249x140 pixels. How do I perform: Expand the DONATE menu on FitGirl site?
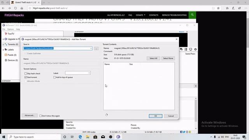click(140, 15)
